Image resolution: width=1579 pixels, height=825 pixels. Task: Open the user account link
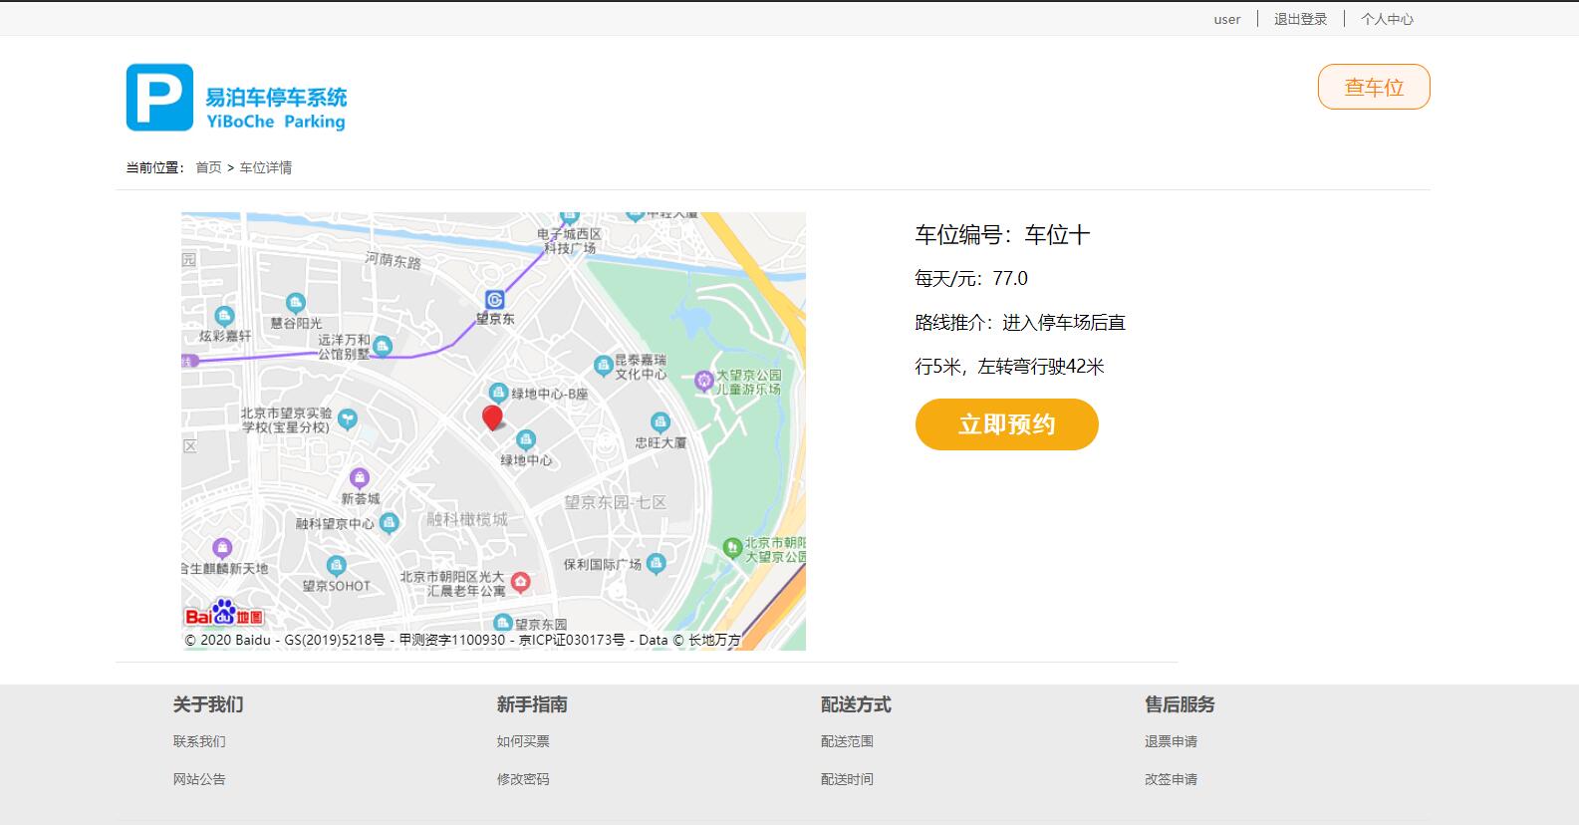pyautogui.click(x=1227, y=19)
